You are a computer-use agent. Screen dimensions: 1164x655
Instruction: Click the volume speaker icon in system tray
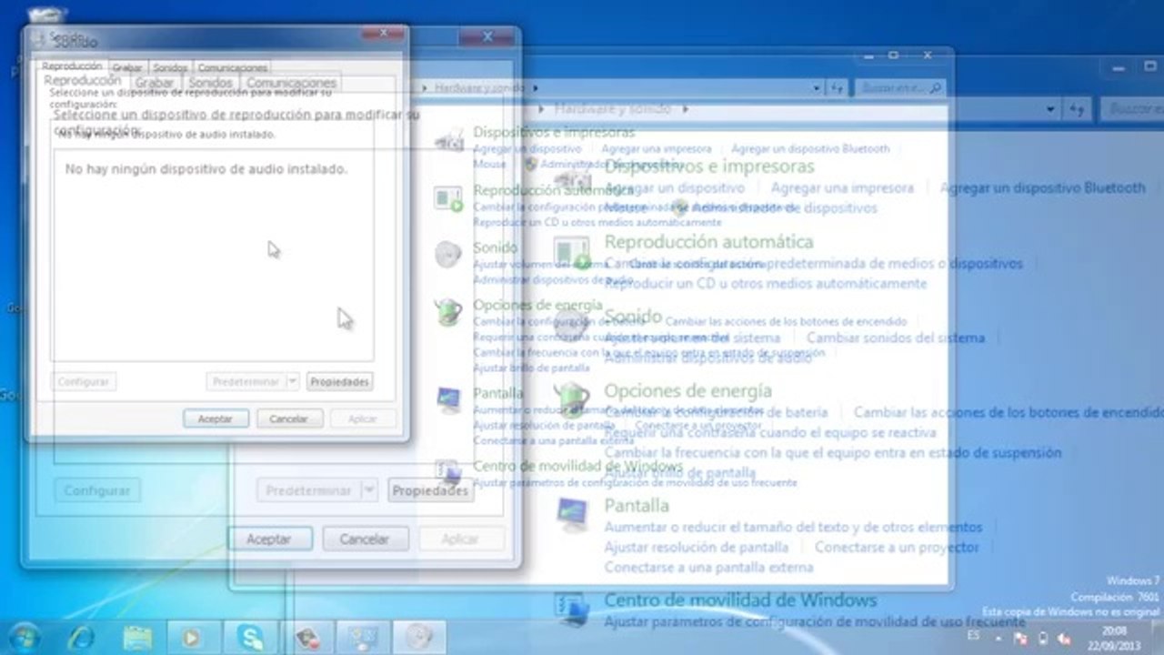click(x=1062, y=638)
